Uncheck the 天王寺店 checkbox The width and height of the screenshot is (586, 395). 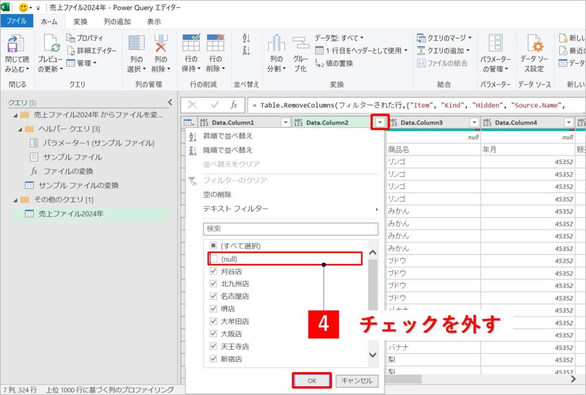click(x=214, y=346)
